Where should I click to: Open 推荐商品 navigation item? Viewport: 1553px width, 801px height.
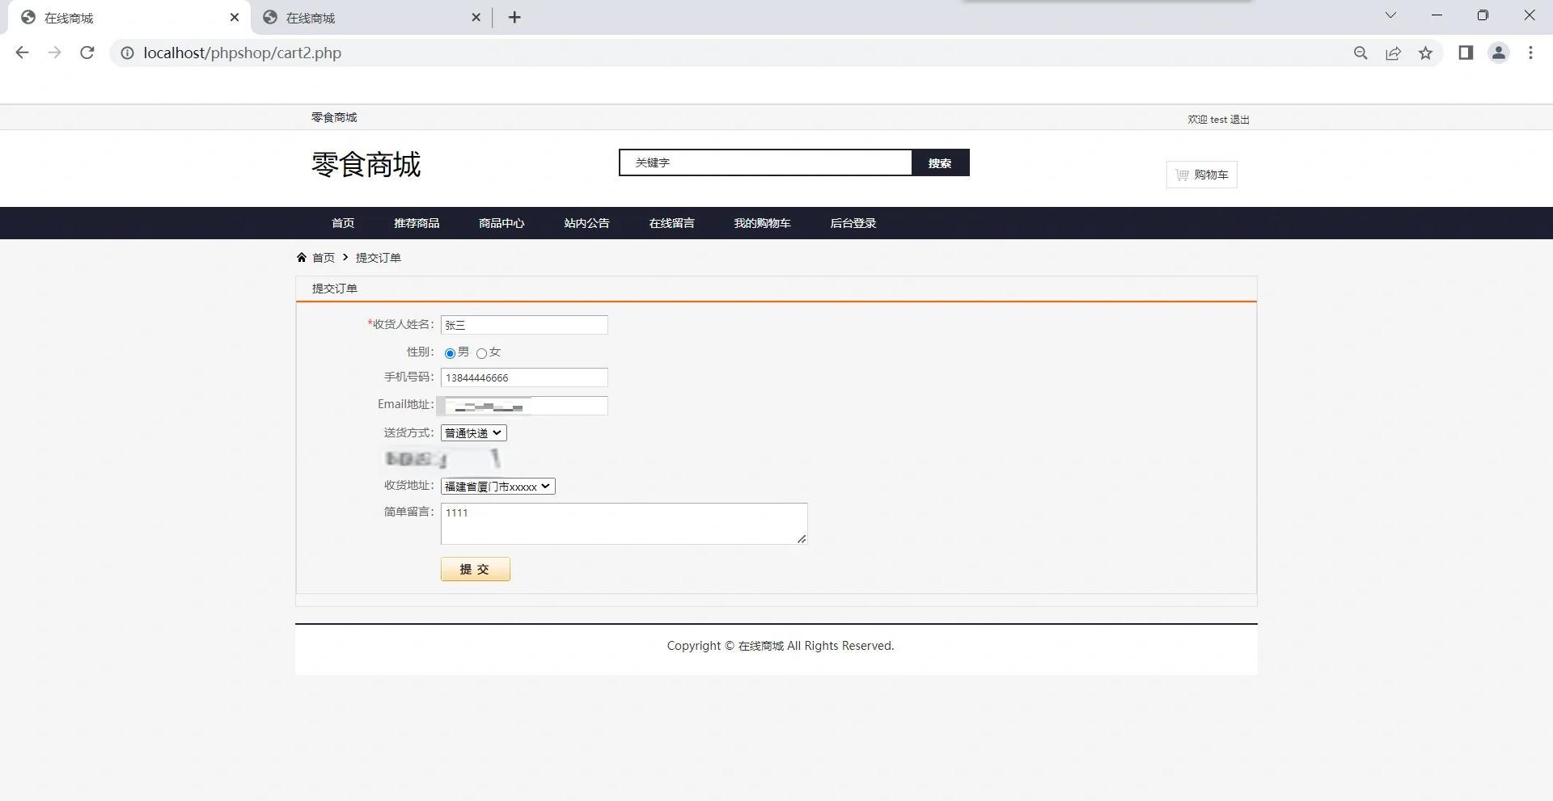(417, 223)
